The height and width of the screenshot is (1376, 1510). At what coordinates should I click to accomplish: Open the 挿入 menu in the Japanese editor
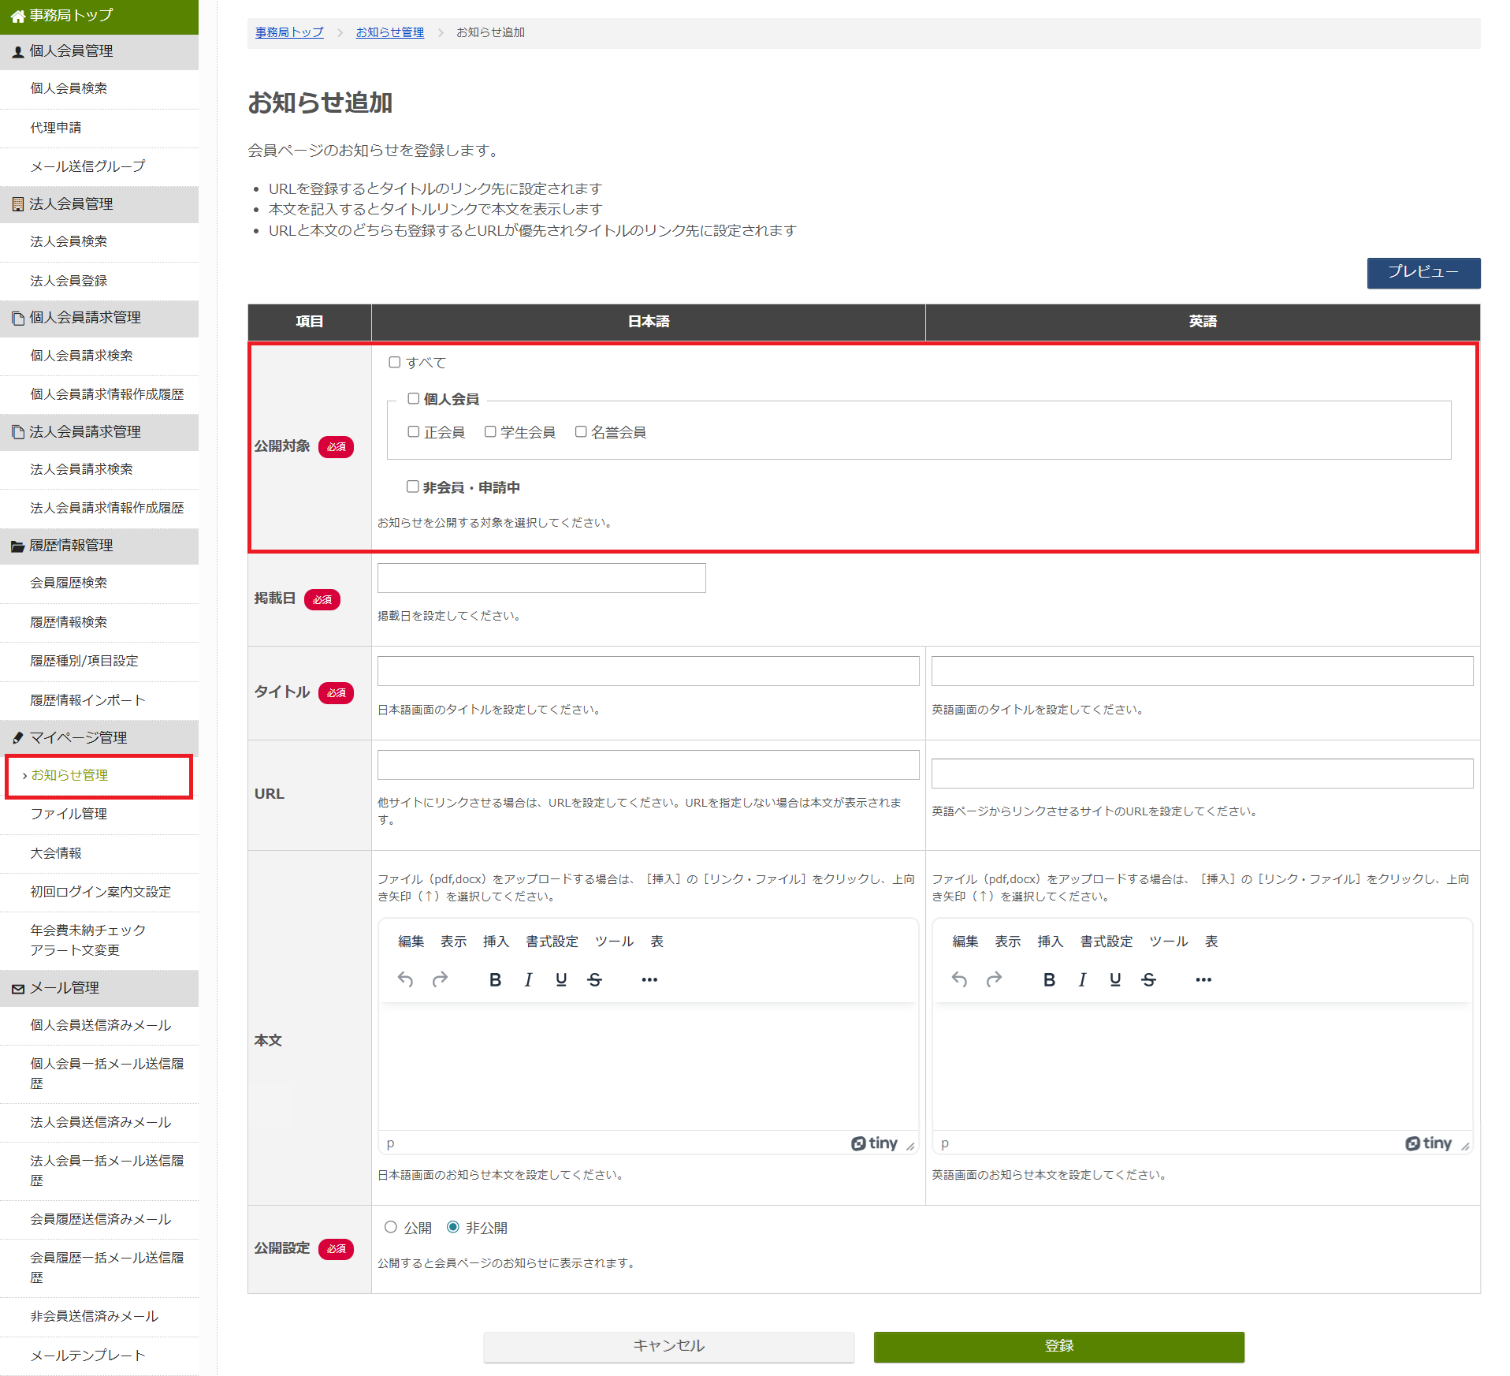click(495, 941)
